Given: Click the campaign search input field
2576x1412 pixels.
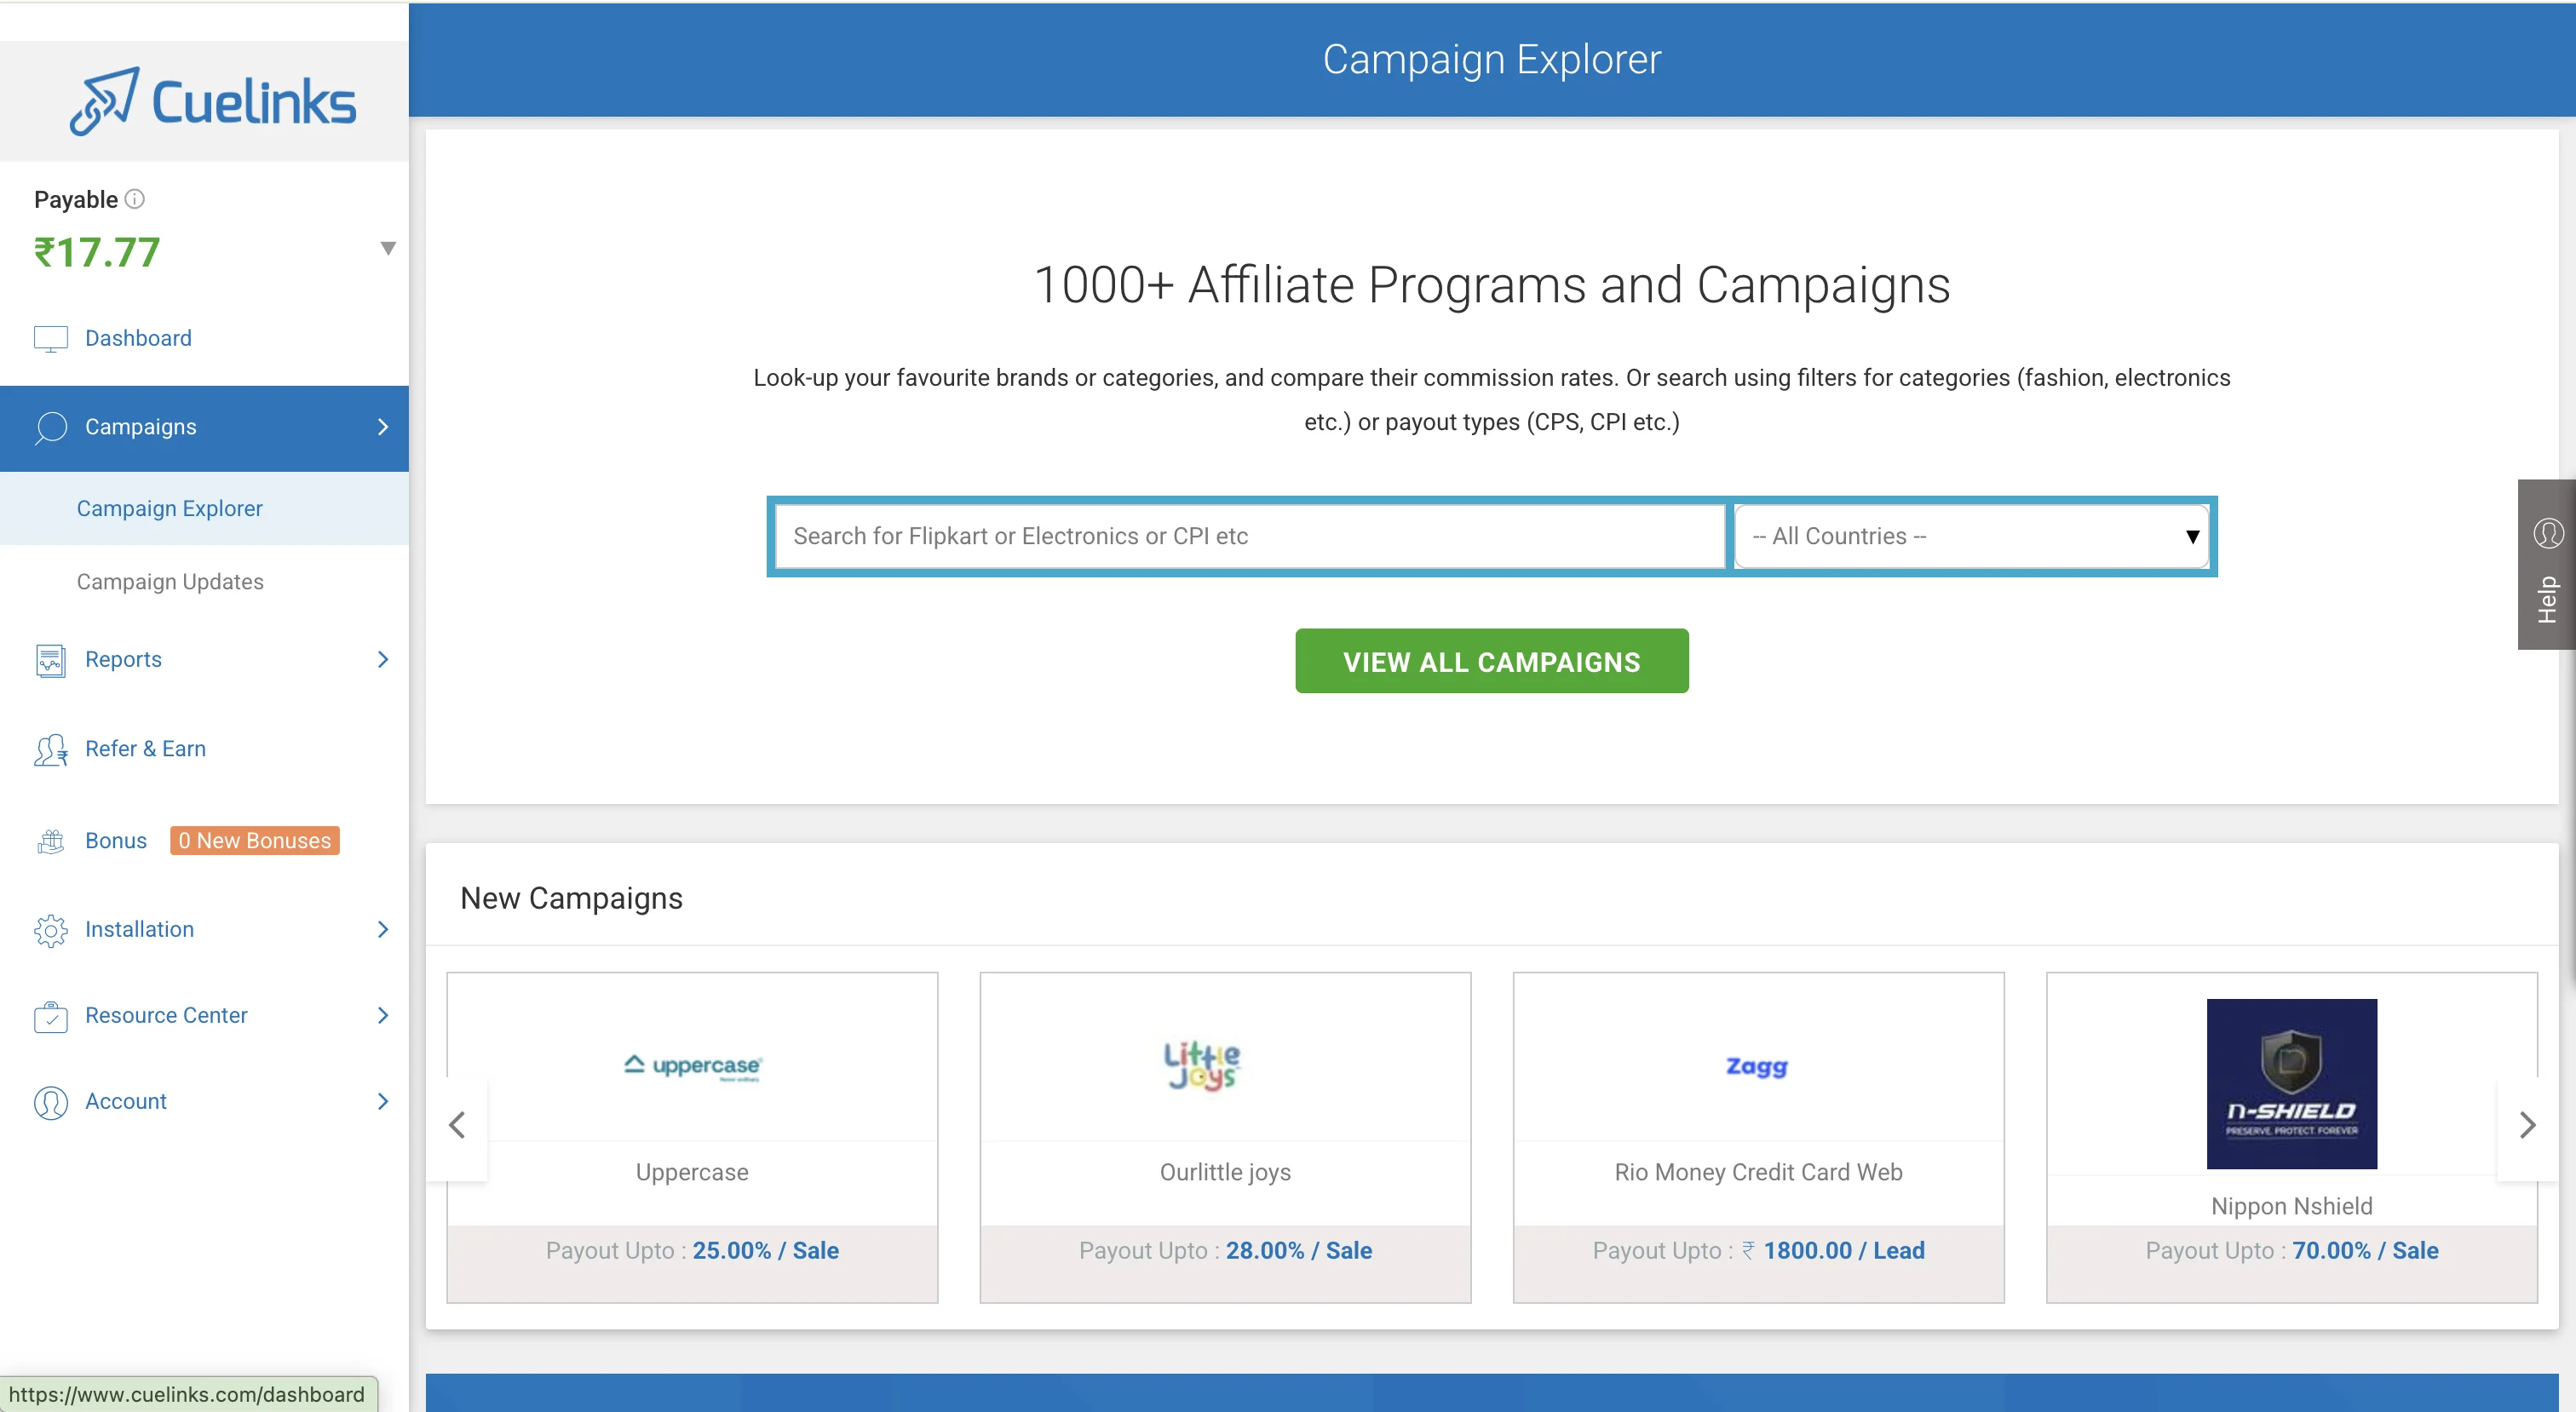Looking at the screenshot, I should tap(1249, 537).
